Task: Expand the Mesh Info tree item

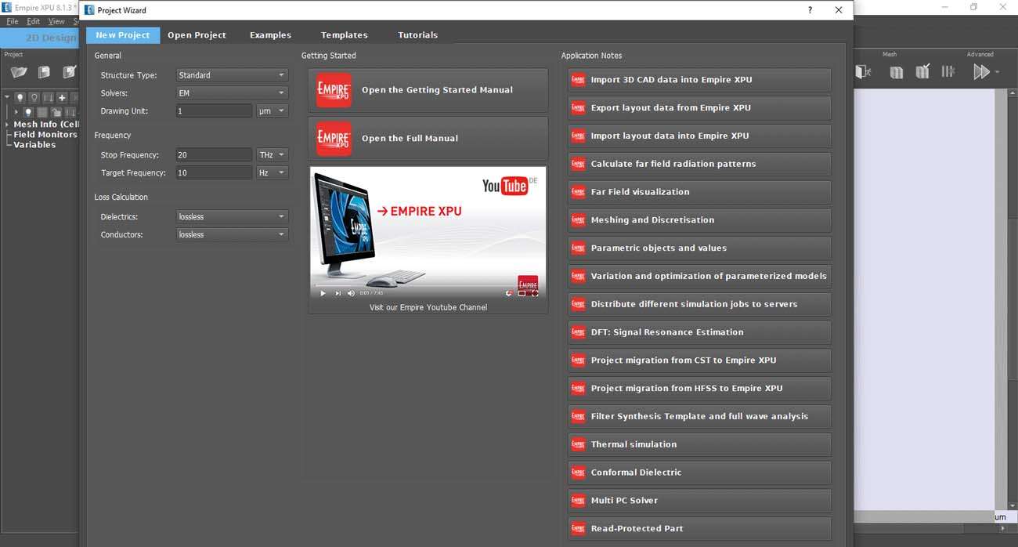Action: 7,125
